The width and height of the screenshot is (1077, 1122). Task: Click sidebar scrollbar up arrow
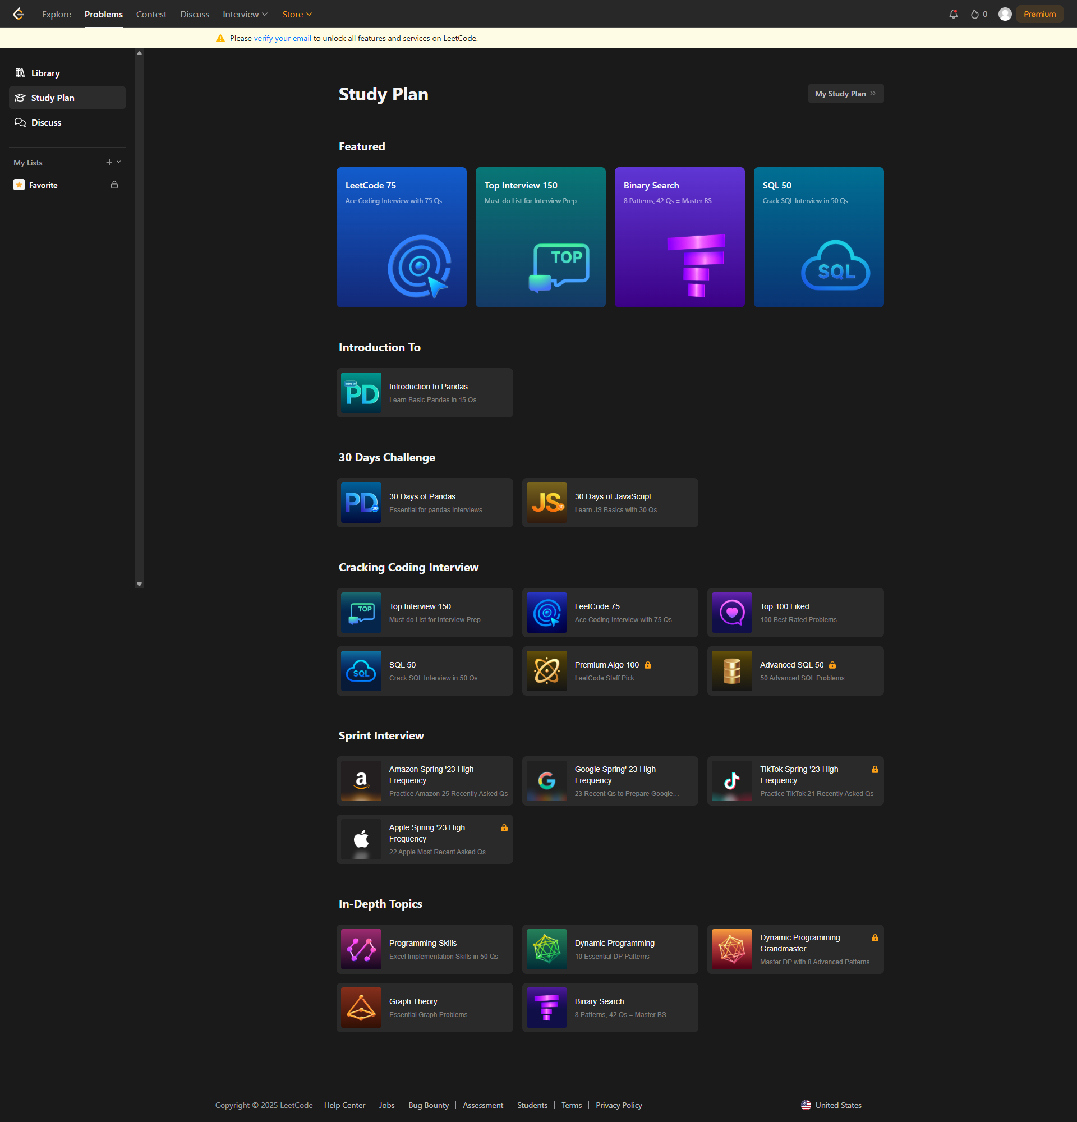pos(139,53)
